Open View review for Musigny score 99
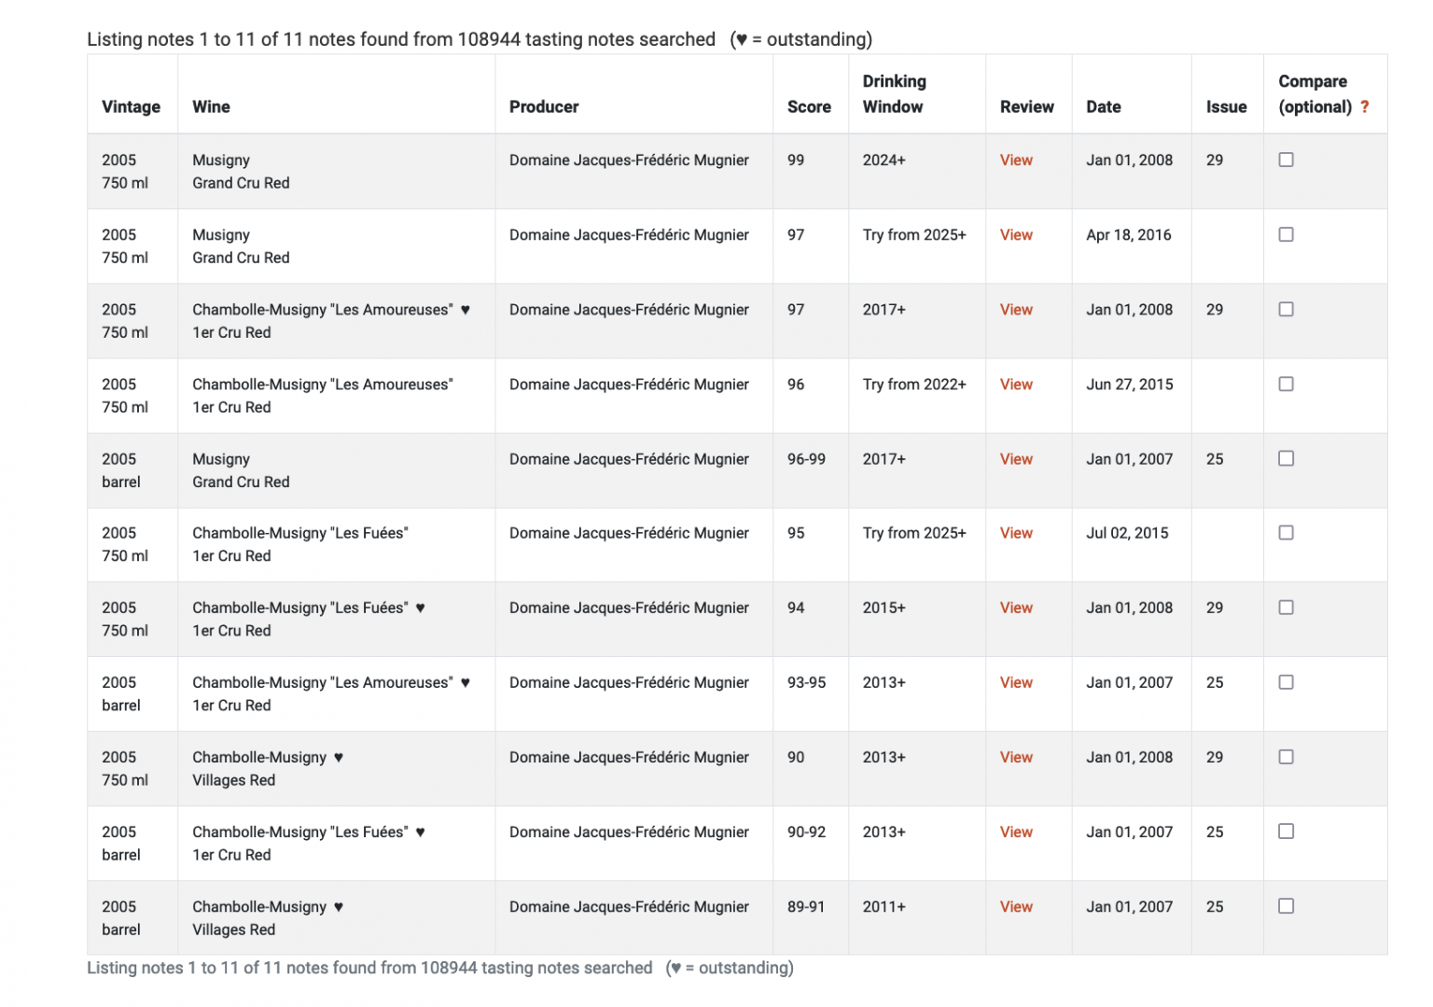1433x1007 pixels. pyautogui.click(x=1016, y=161)
